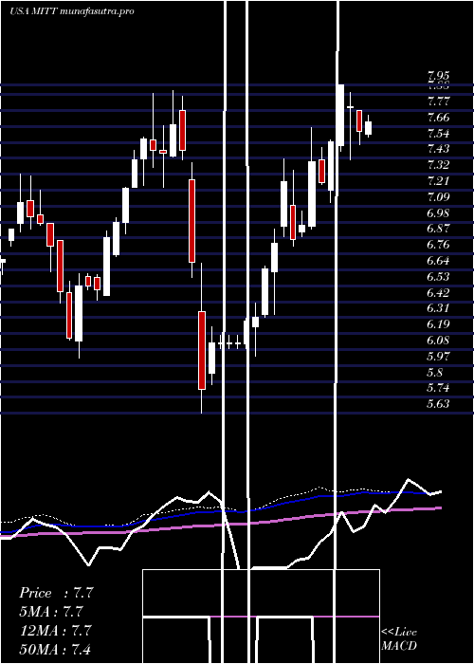Click the USA MITT munafasutra.pro title text

71,11
